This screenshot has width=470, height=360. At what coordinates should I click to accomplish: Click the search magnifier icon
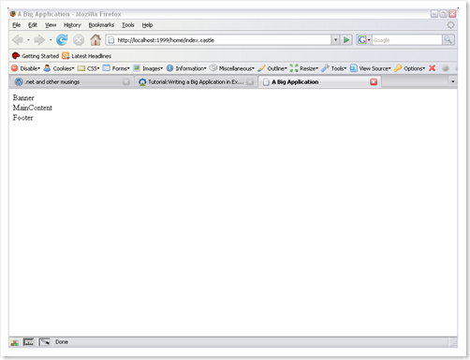click(x=448, y=40)
